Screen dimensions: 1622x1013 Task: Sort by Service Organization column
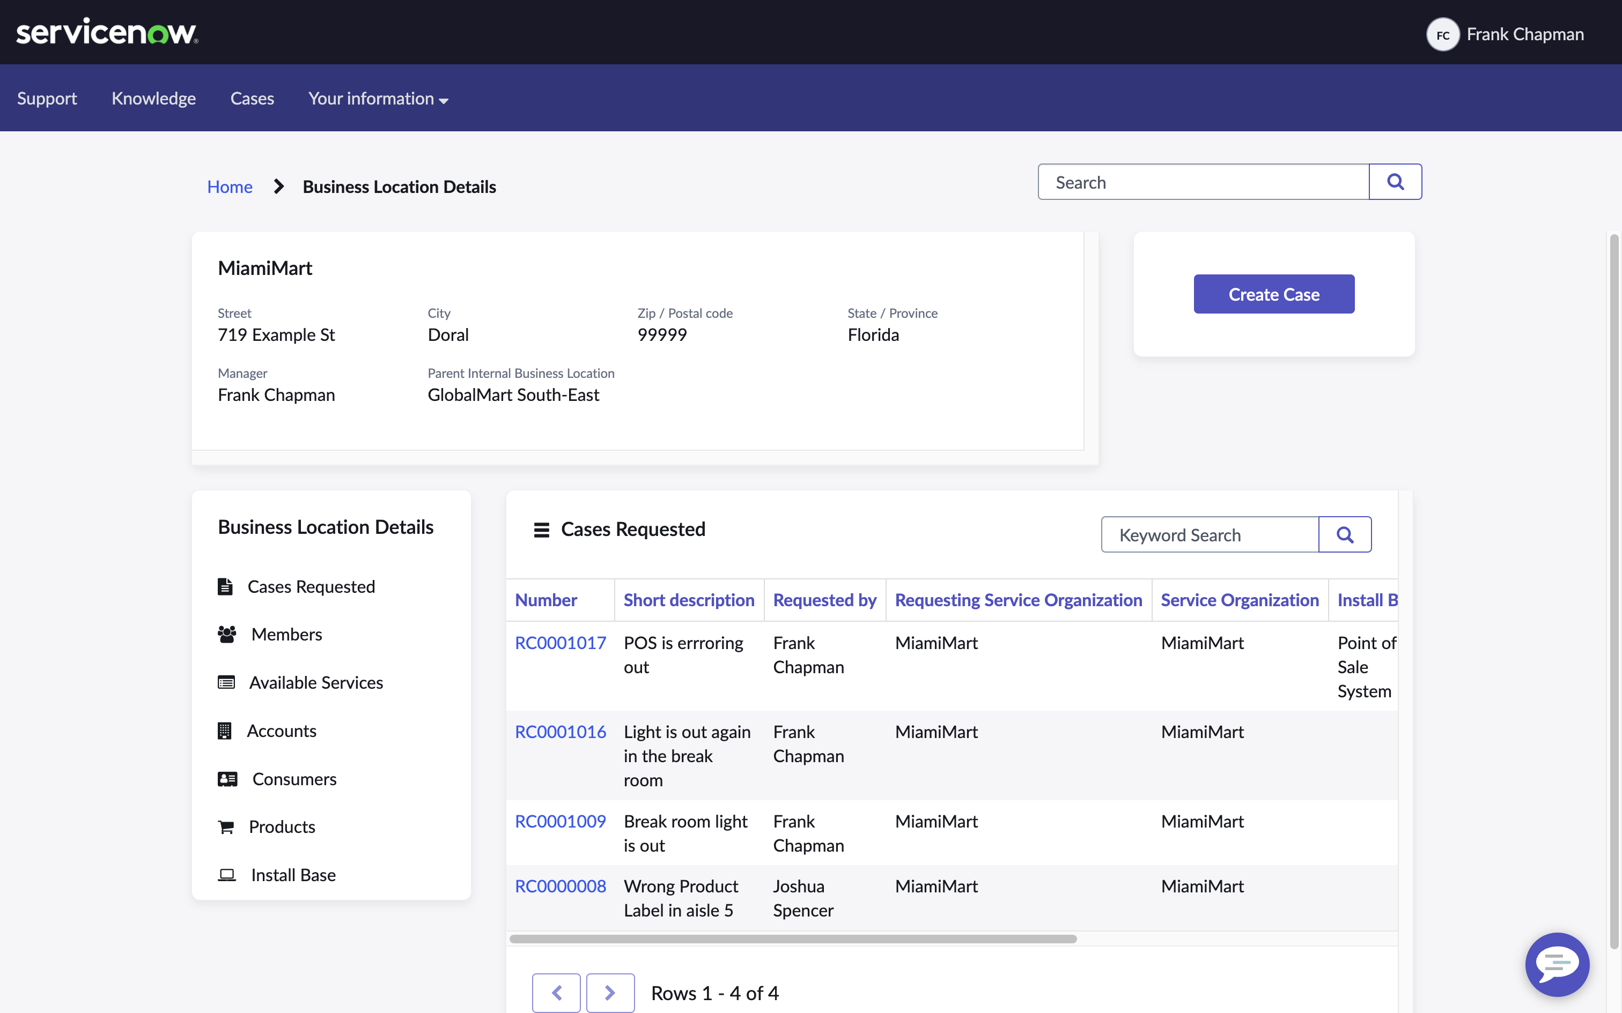coord(1239,600)
